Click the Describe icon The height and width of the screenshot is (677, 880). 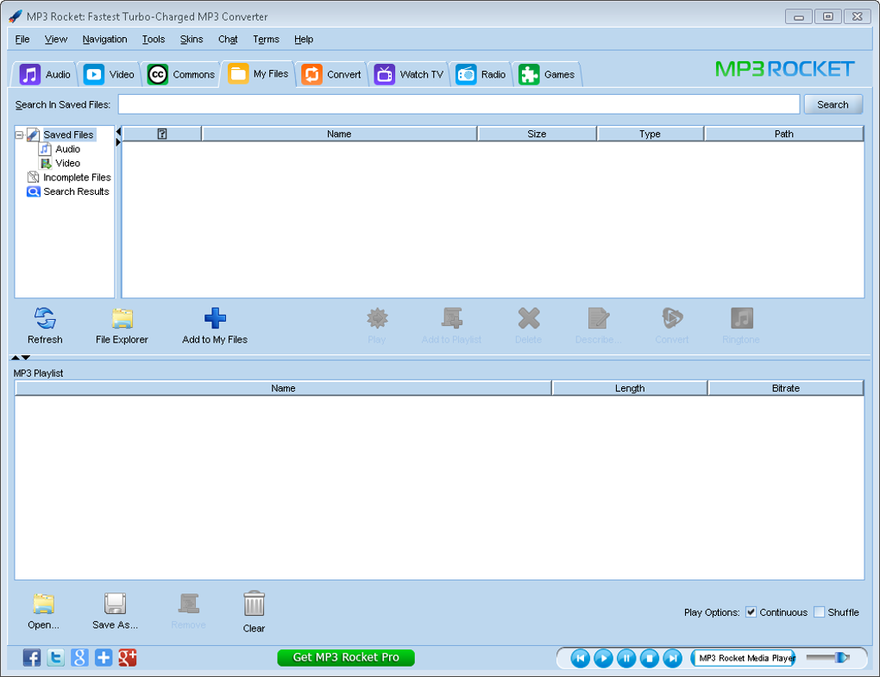[x=598, y=318]
